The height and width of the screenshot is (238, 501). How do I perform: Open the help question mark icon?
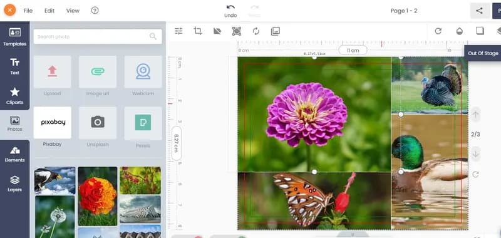95,10
